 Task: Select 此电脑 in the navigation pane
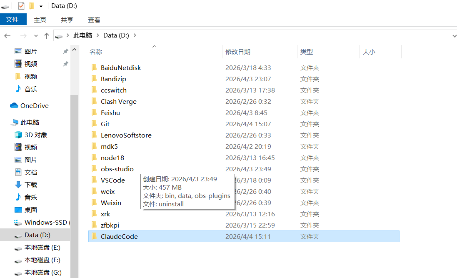pyautogui.click(x=30, y=122)
